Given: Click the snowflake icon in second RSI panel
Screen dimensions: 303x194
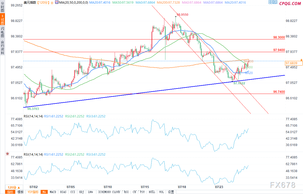Looking at the screenshot, I should tap(7, 154).
